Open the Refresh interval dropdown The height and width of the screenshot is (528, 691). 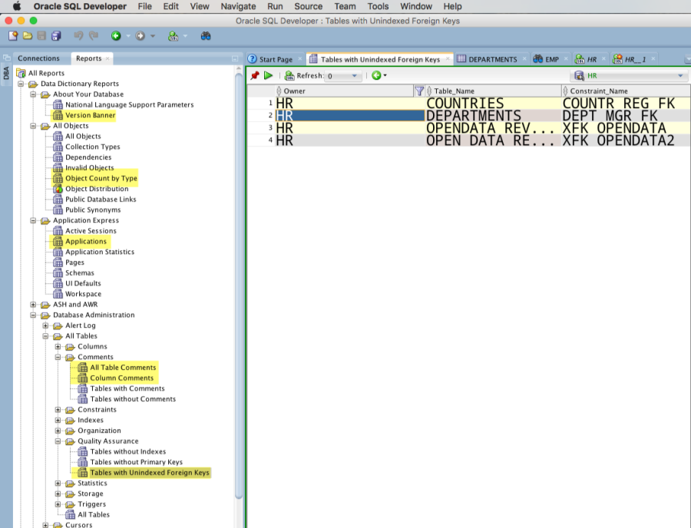tap(353, 75)
